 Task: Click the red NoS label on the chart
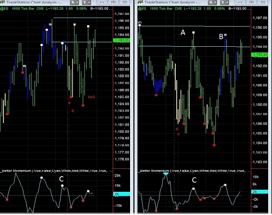[91, 97]
